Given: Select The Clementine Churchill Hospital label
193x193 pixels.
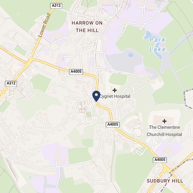Looking at the screenshot, I should coord(164,131).
